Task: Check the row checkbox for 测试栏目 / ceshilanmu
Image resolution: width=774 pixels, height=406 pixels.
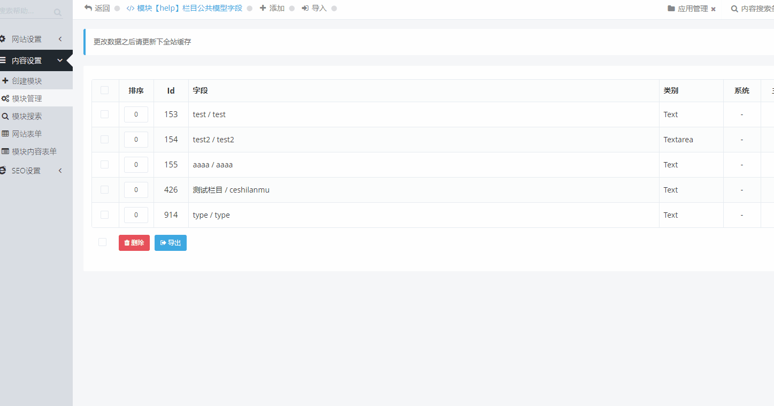Action: tap(104, 189)
